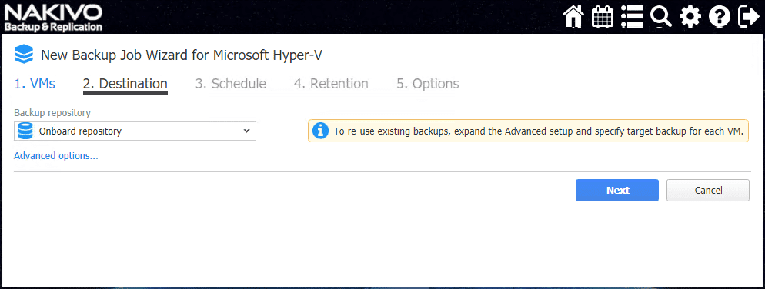Click the blue info icon in notice

pos(320,131)
